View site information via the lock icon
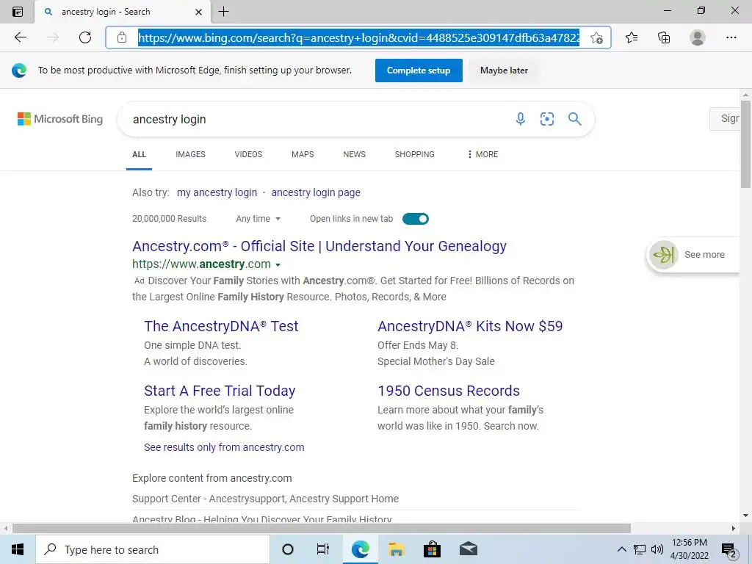The width and height of the screenshot is (752, 564). coord(122,37)
